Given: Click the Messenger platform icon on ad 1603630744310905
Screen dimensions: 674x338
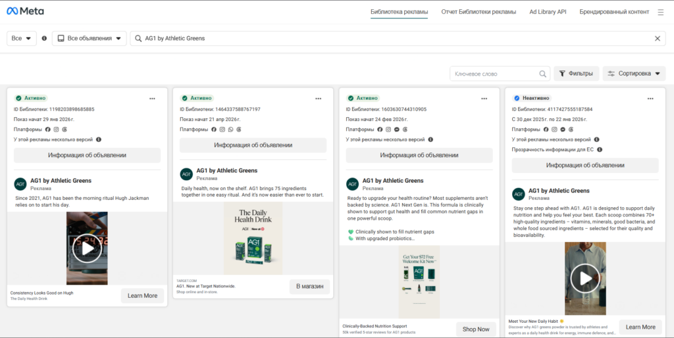Looking at the screenshot, I should pyautogui.click(x=396, y=130).
